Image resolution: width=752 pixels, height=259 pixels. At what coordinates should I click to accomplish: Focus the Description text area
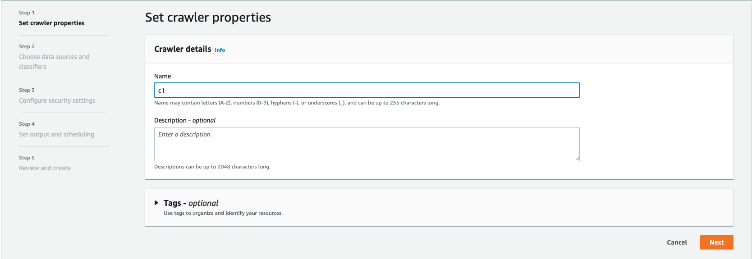(x=366, y=144)
